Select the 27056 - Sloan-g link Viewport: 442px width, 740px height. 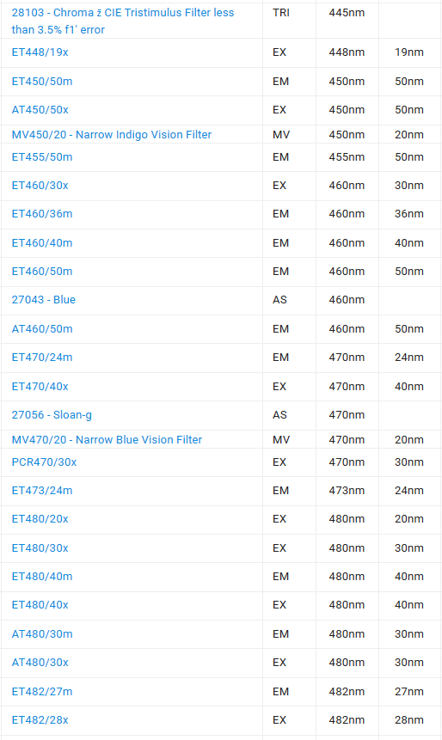(52, 415)
